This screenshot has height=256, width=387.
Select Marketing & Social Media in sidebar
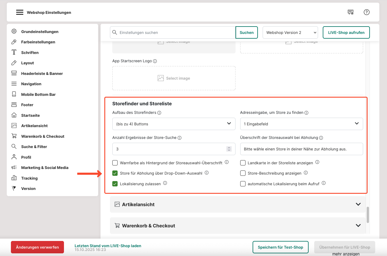45,168
